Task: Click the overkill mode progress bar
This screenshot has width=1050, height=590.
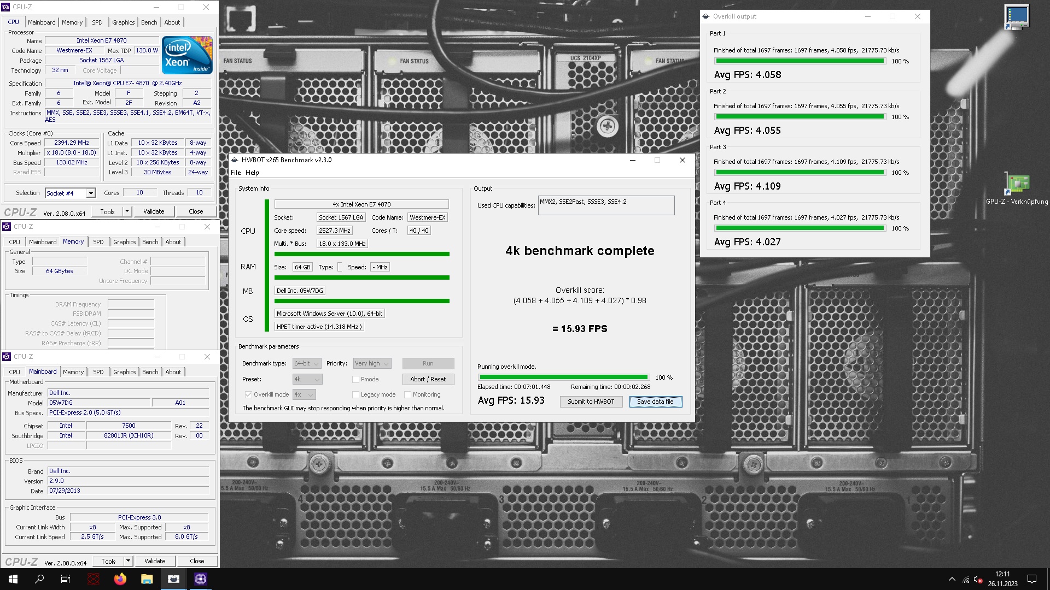Action: pyautogui.click(x=564, y=377)
